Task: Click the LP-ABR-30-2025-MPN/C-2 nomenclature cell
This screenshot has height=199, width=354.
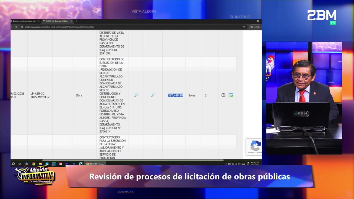Action: click(x=40, y=95)
